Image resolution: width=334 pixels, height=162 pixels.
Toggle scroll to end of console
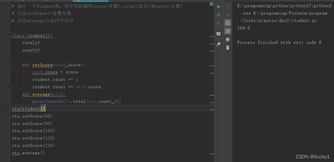pos(228,31)
